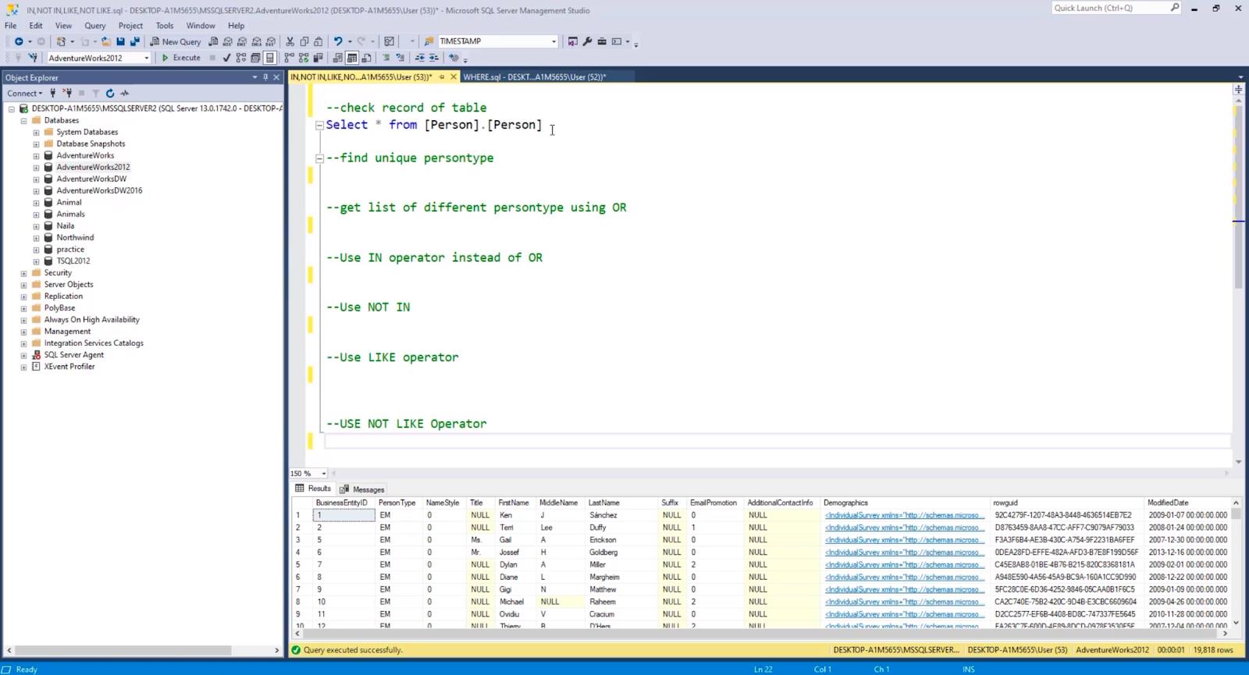This screenshot has height=675, width=1249.
Task: Click the Copy icon in the toolbar
Action: (x=304, y=41)
